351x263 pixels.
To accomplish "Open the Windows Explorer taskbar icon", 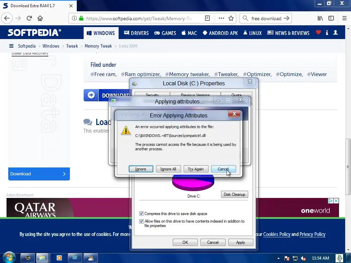I will pyautogui.click(x=42, y=258).
